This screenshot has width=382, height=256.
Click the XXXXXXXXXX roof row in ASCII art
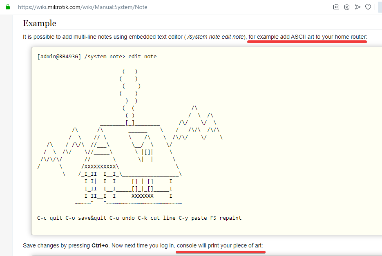[x=100, y=167]
